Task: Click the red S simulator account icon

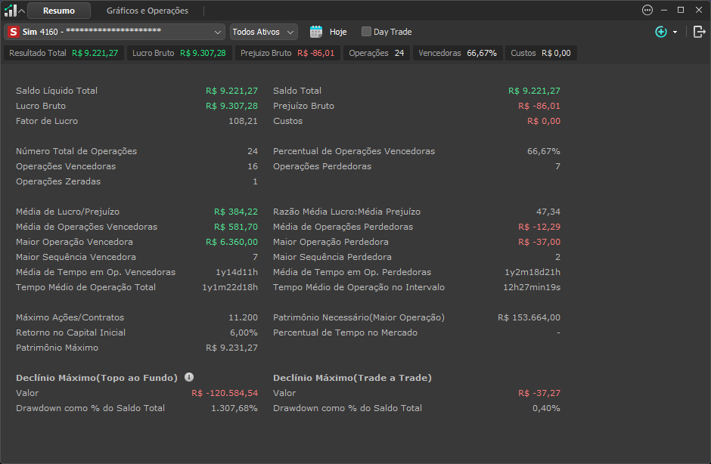Action: tap(13, 32)
